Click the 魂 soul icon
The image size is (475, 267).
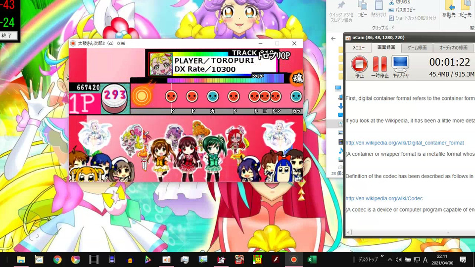pyautogui.click(x=297, y=79)
